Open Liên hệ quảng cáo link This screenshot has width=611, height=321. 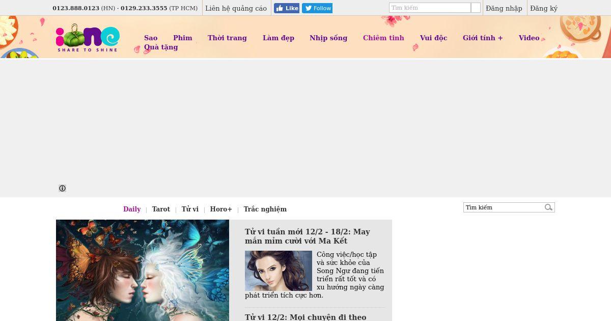236,8
